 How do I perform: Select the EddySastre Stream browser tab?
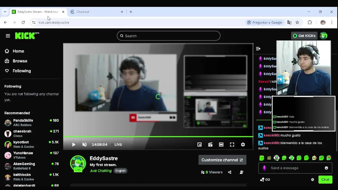pos(38,12)
